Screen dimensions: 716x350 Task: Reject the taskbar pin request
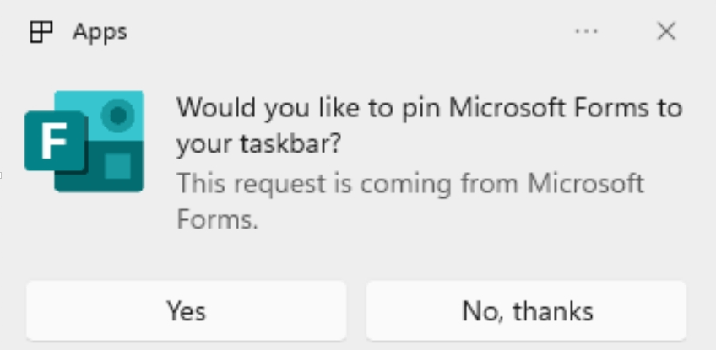pyautogui.click(x=527, y=310)
